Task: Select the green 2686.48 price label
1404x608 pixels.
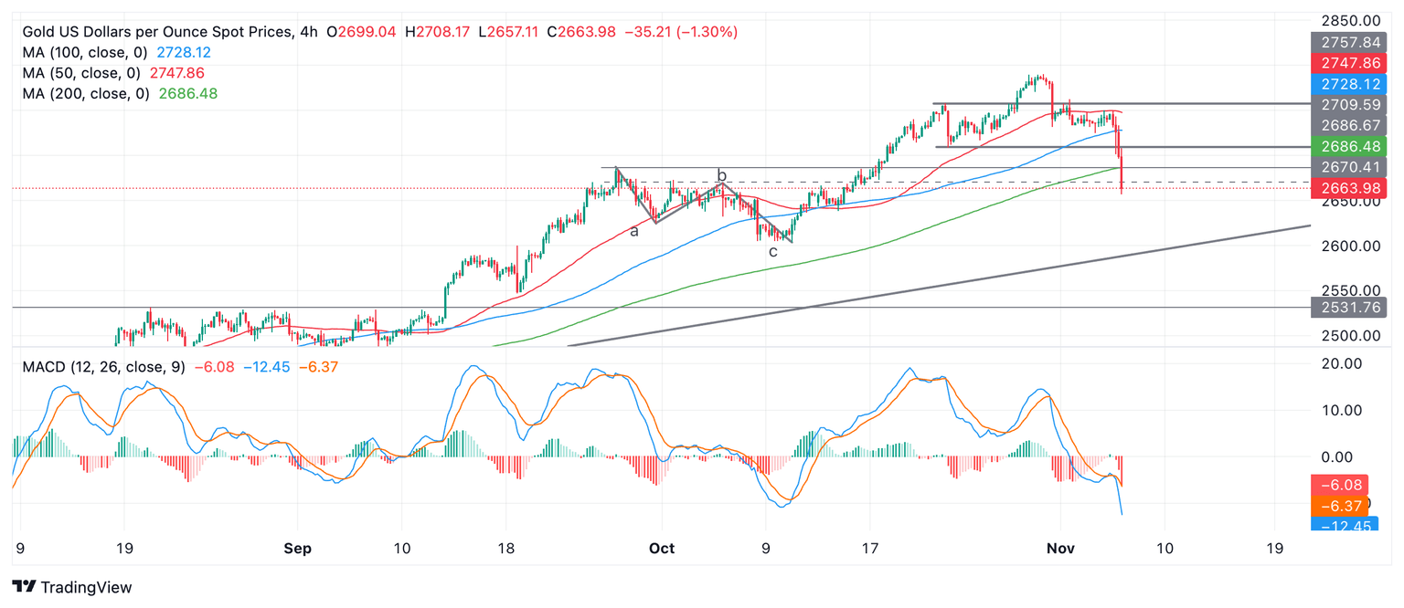Action: (1347, 145)
